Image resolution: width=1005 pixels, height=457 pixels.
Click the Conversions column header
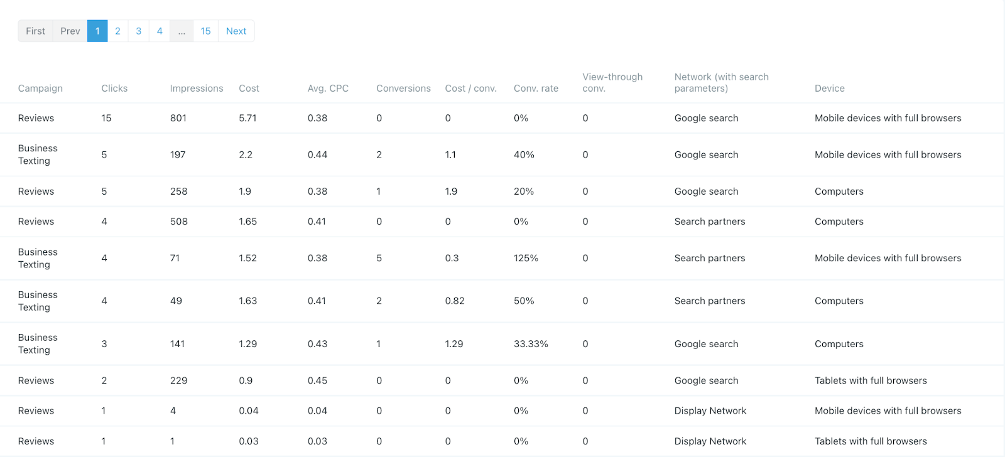click(x=403, y=89)
